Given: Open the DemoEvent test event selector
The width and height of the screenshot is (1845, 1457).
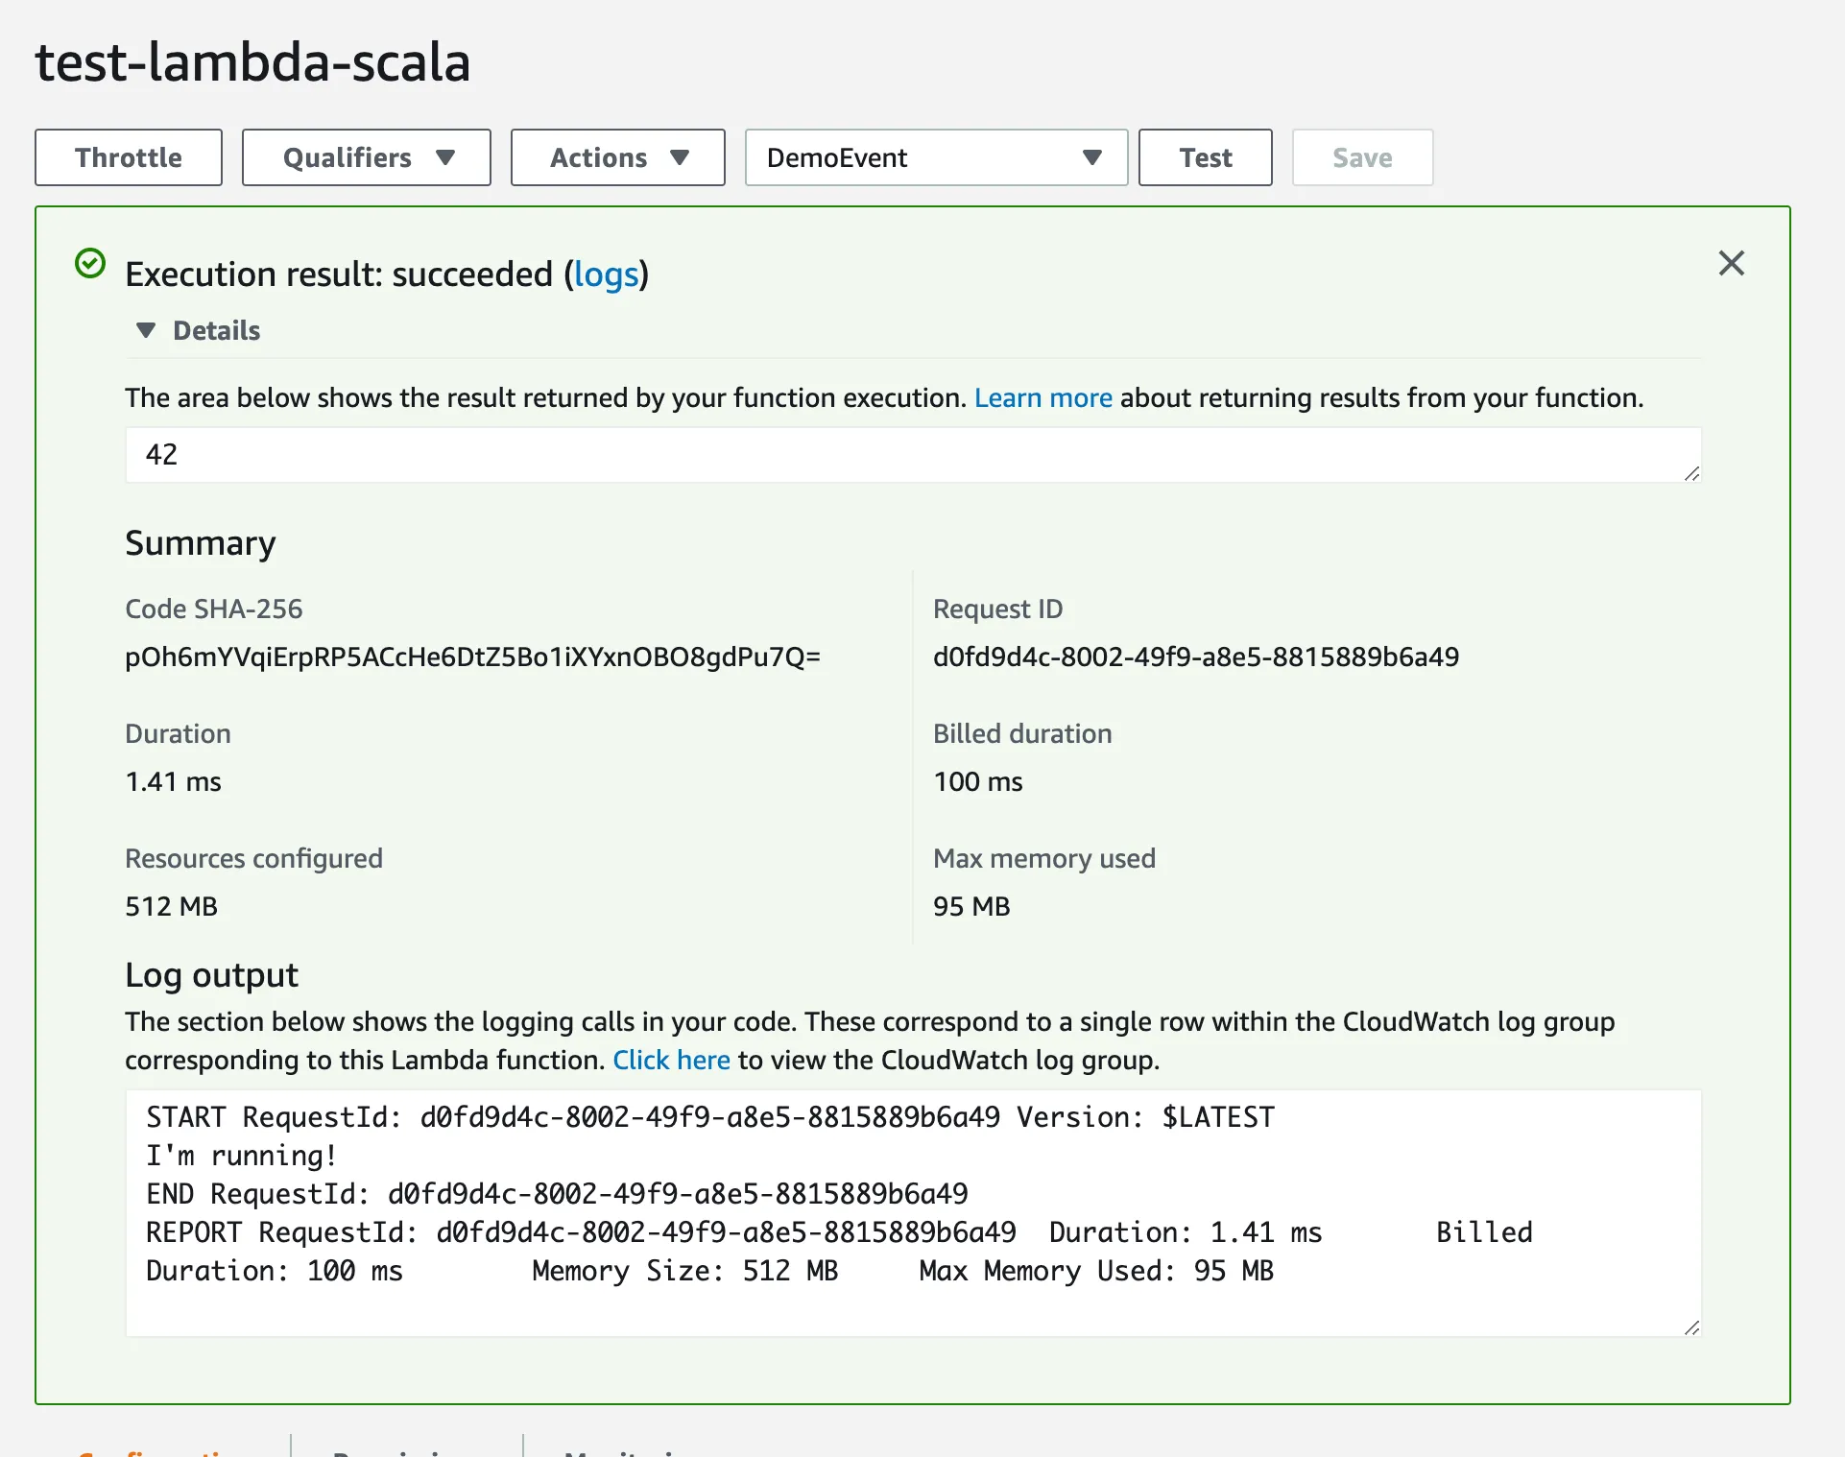Looking at the screenshot, I should pyautogui.click(x=935, y=157).
